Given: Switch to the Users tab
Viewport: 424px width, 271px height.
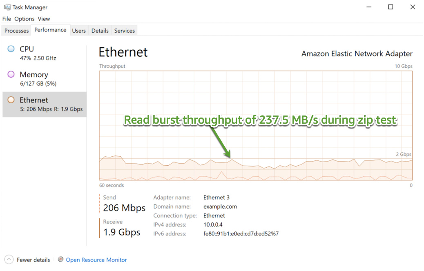Looking at the screenshot, I should tap(79, 31).
